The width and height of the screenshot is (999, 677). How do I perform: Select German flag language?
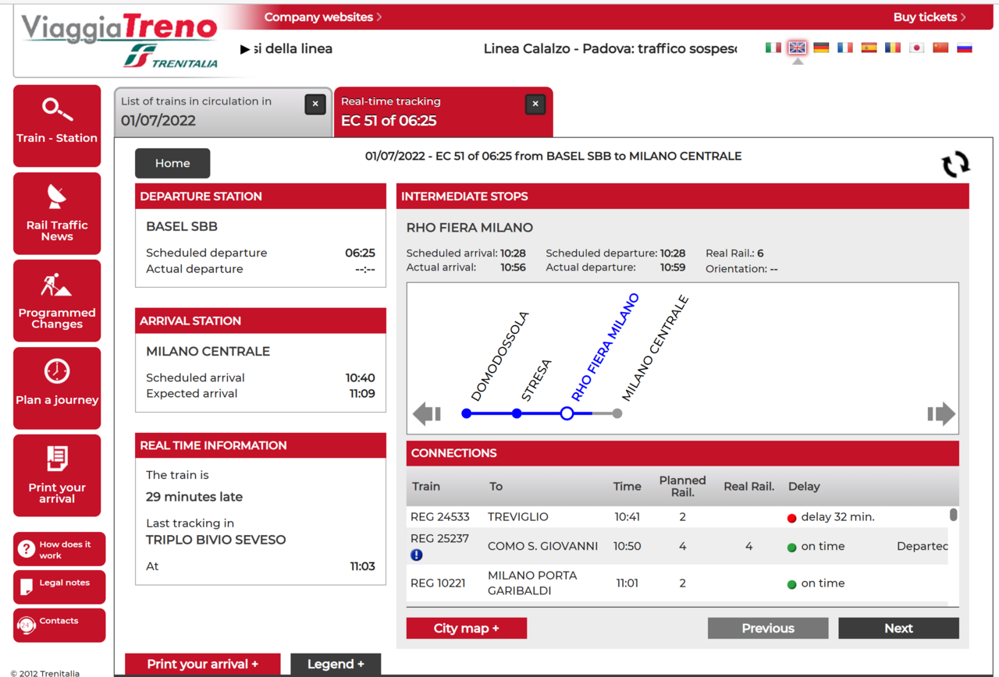(821, 48)
